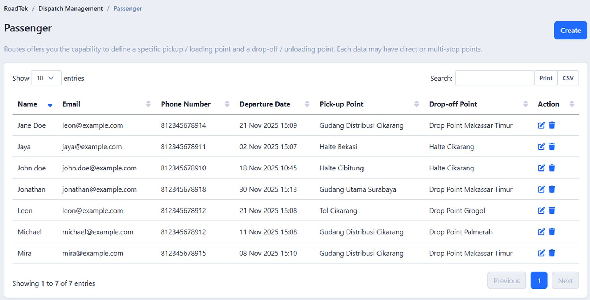
Task: Edit the John doe passenger entry
Action: [x=541, y=168]
